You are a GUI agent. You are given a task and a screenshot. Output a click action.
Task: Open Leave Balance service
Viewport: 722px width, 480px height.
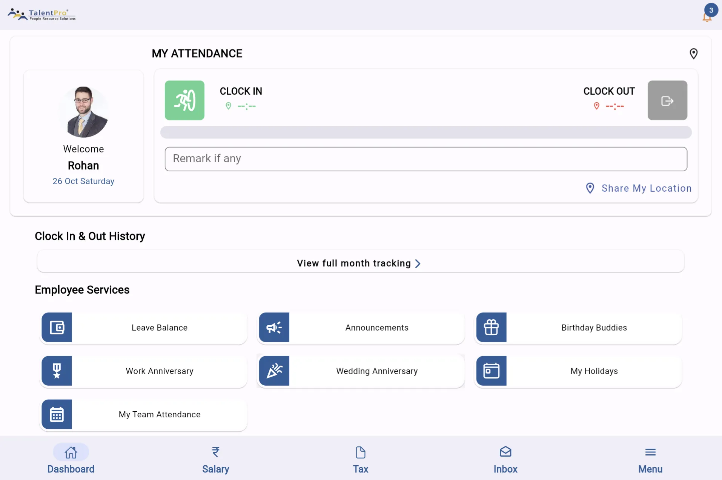click(x=144, y=328)
